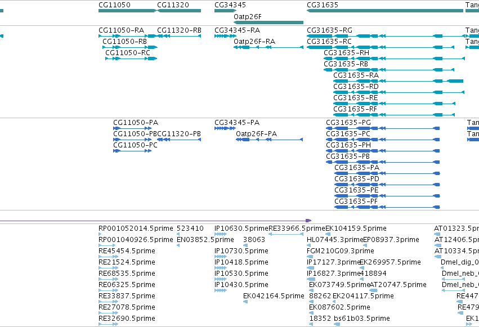479x327 pixels.
Task: Select cDNA IP10530.5prime
Action: tap(241, 274)
